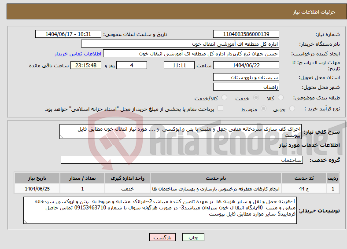Toggle the Islamic treasury payment checkbox
This screenshot has height=249, width=347.
point(221,108)
